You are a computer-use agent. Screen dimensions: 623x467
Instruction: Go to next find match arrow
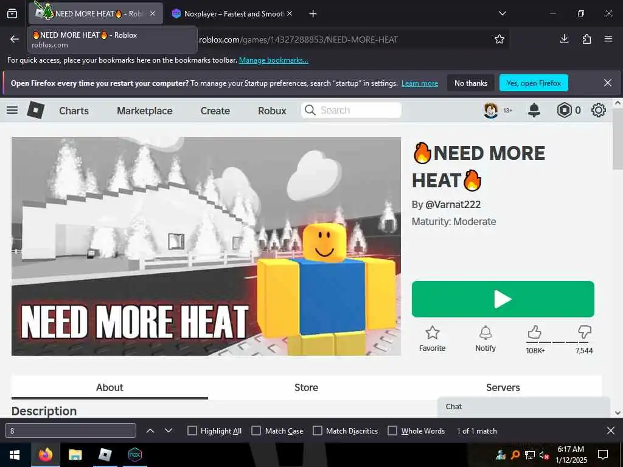click(169, 431)
